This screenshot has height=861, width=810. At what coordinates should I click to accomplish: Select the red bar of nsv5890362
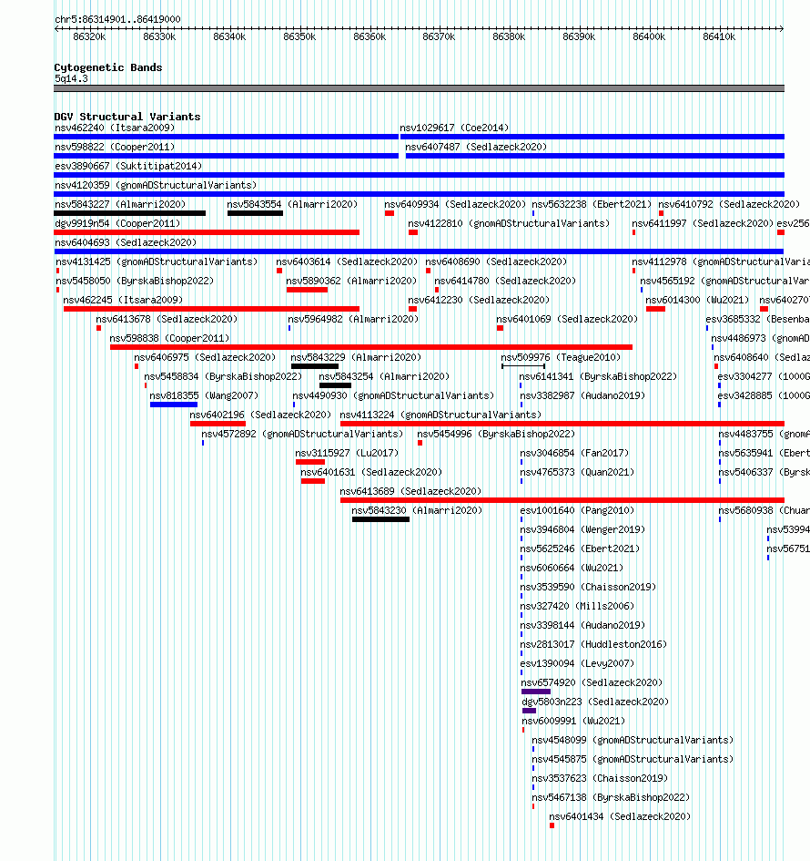307,290
